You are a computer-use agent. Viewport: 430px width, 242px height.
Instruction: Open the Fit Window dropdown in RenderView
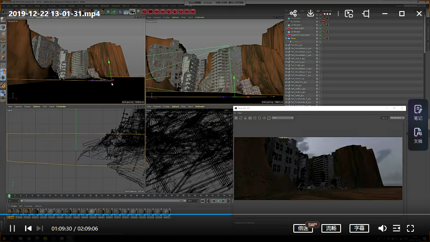pos(397,118)
